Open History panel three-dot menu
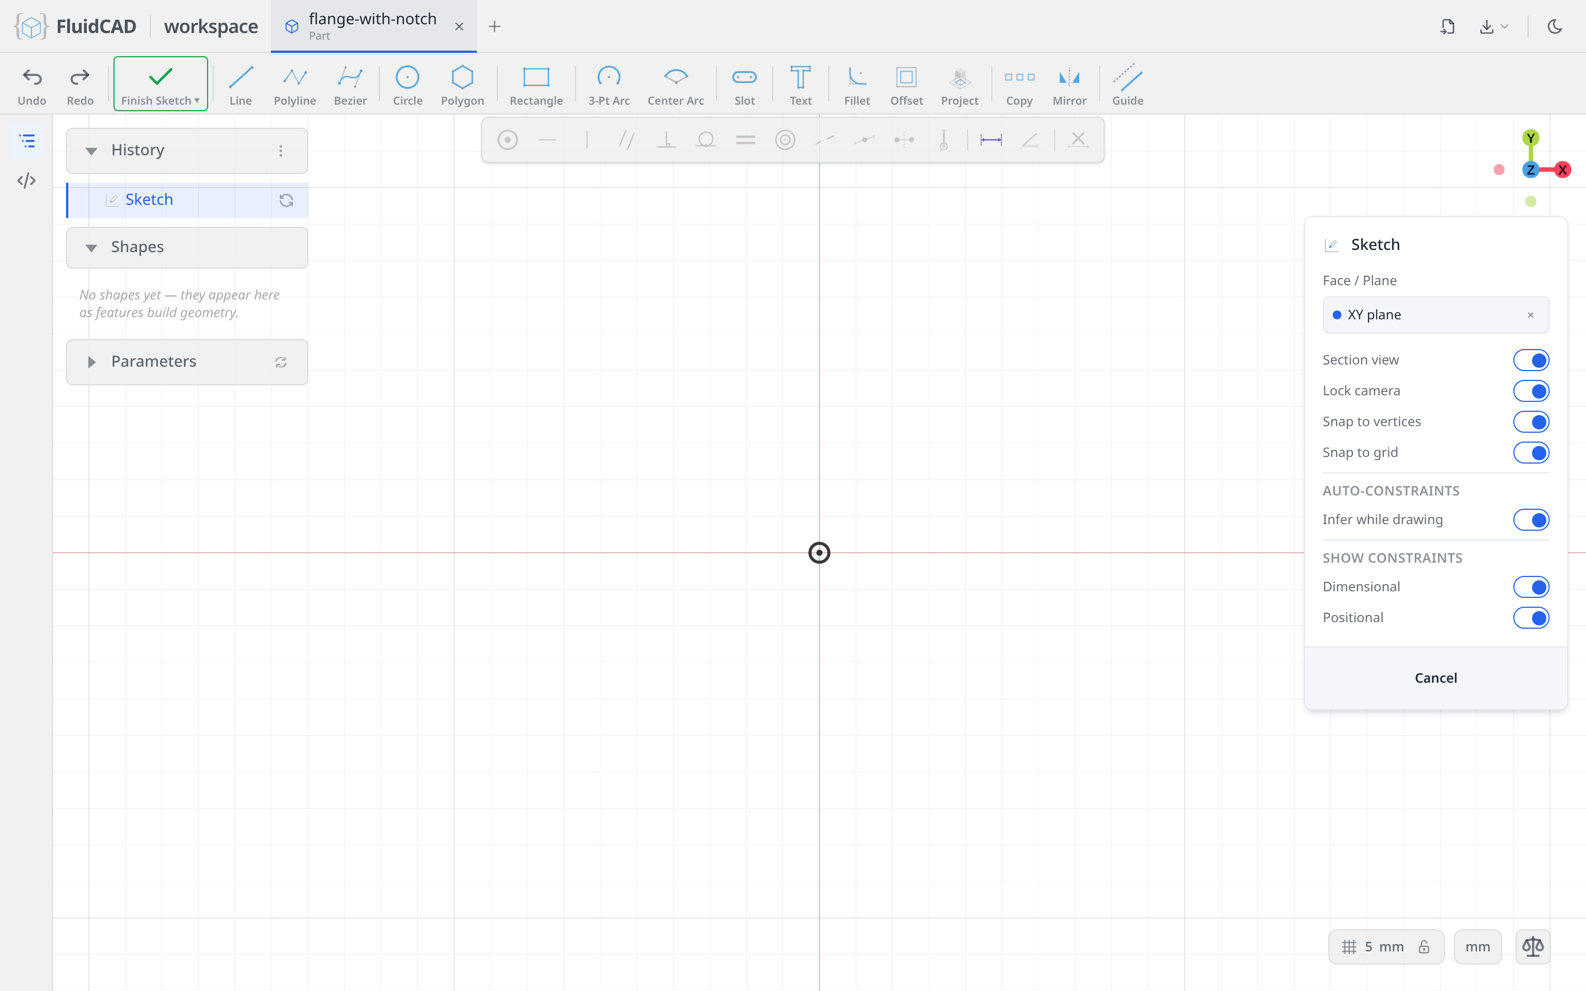 click(280, 151)
